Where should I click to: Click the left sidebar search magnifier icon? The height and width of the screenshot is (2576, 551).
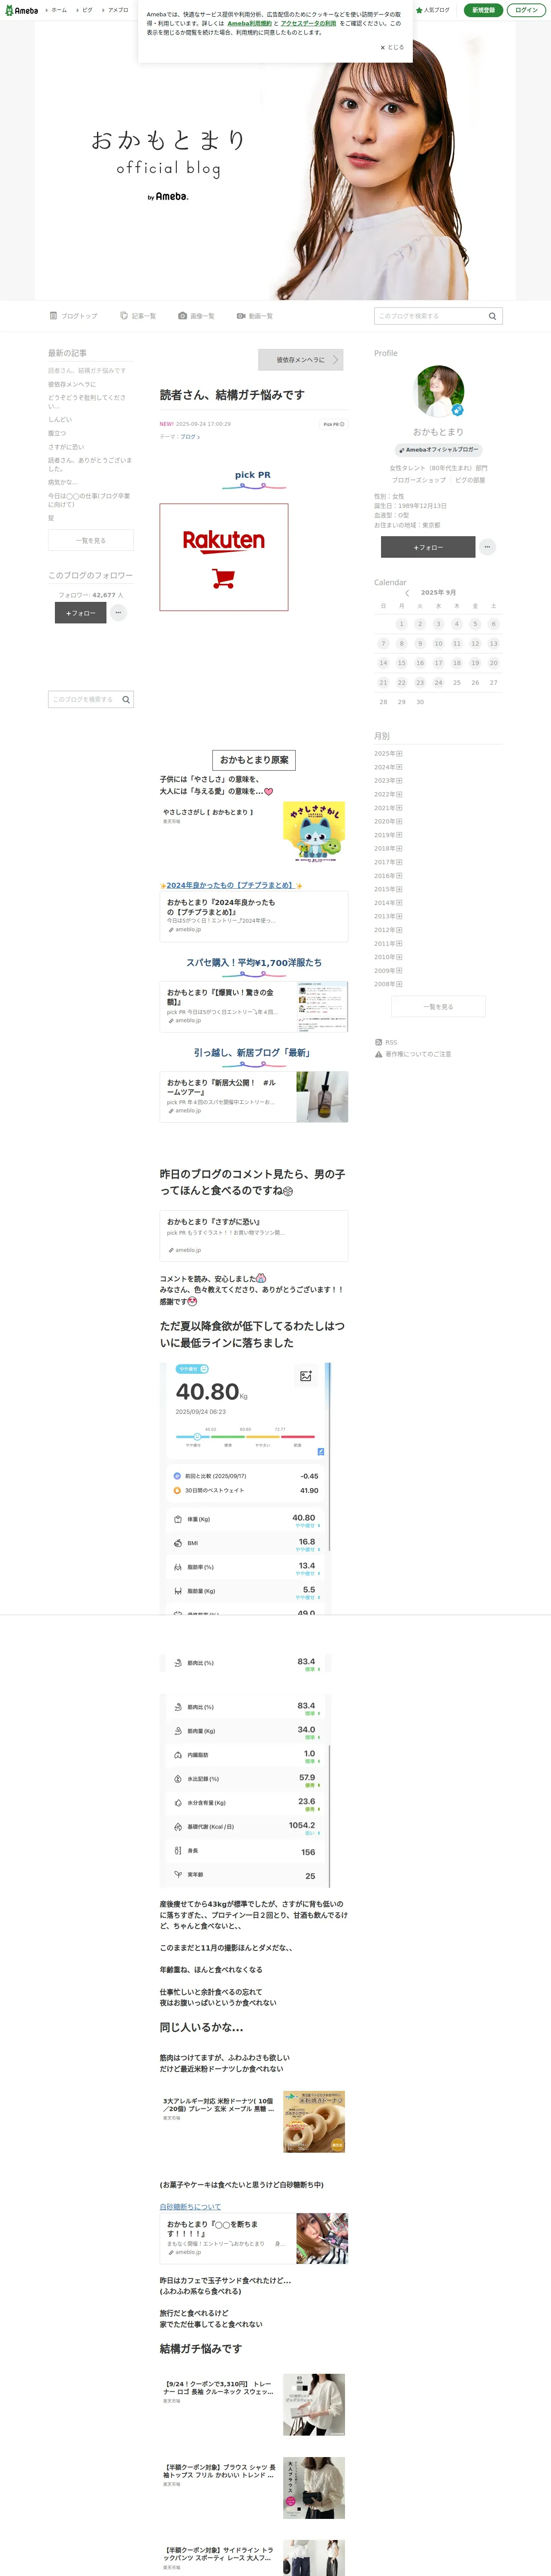tap(126, 700)
